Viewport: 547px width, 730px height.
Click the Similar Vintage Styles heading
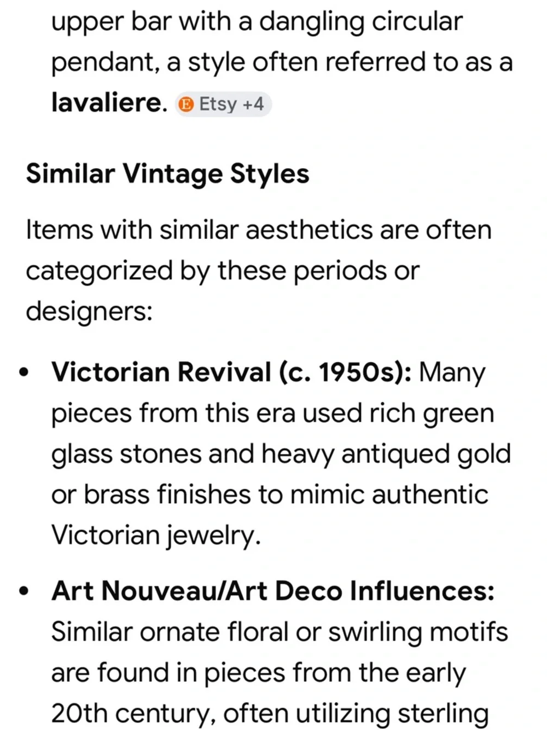[x=167, y=174]
